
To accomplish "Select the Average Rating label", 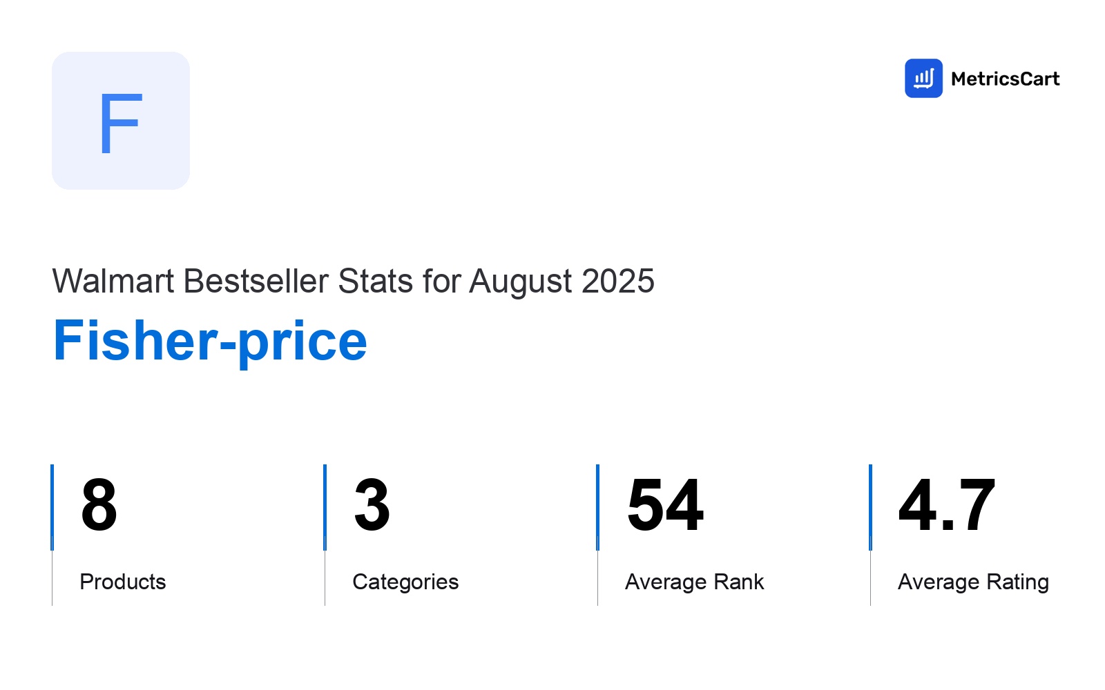I will click(973, 582).
